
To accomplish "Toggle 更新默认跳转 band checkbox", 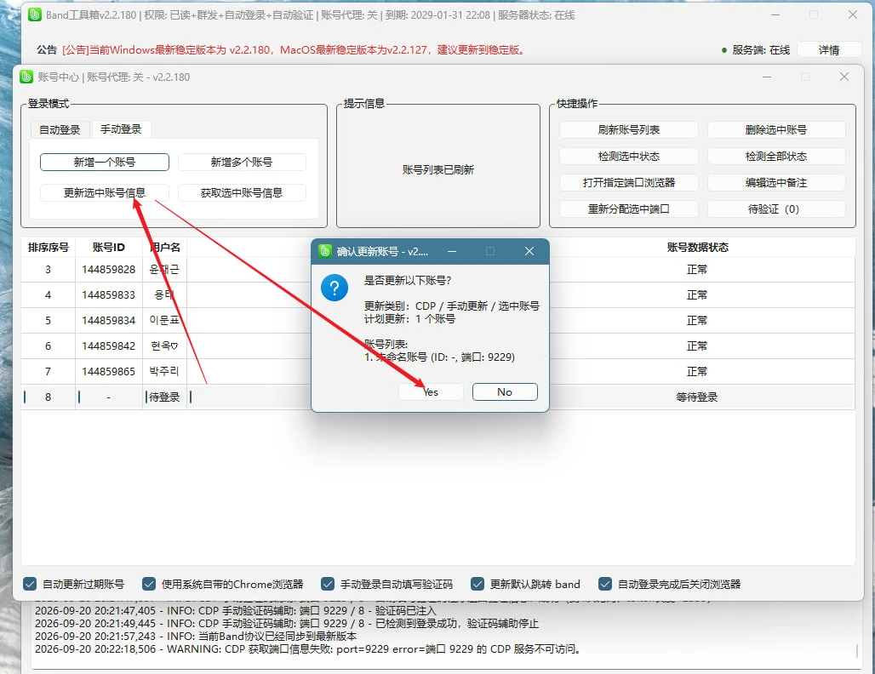I will (478, 584).
